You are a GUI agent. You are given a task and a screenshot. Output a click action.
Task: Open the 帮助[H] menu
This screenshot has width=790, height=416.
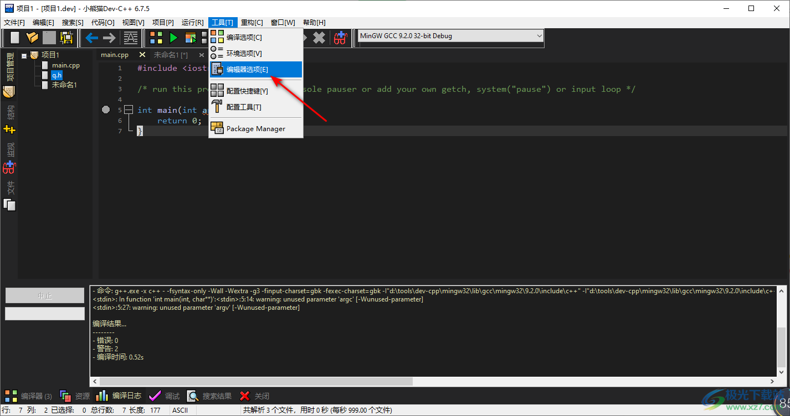click(314, 23)
